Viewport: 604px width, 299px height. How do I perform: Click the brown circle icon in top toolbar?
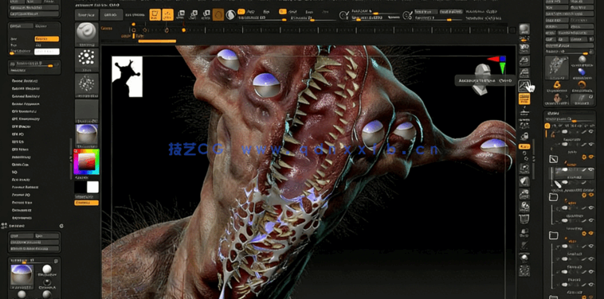[x=218, y=14]
